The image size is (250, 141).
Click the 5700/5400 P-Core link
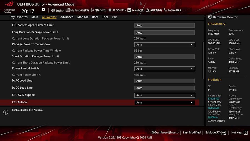point(214,99)
